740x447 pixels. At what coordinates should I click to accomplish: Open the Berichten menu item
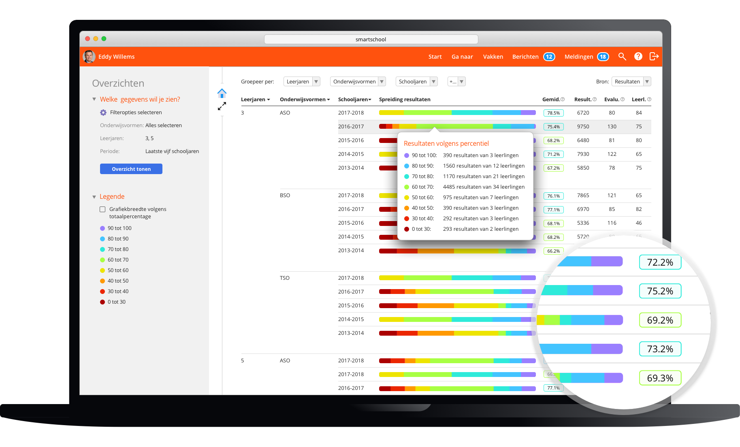point(525,57)
